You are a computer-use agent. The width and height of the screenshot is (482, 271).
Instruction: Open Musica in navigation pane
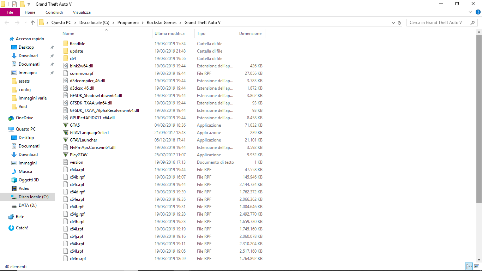click(25, 171)
